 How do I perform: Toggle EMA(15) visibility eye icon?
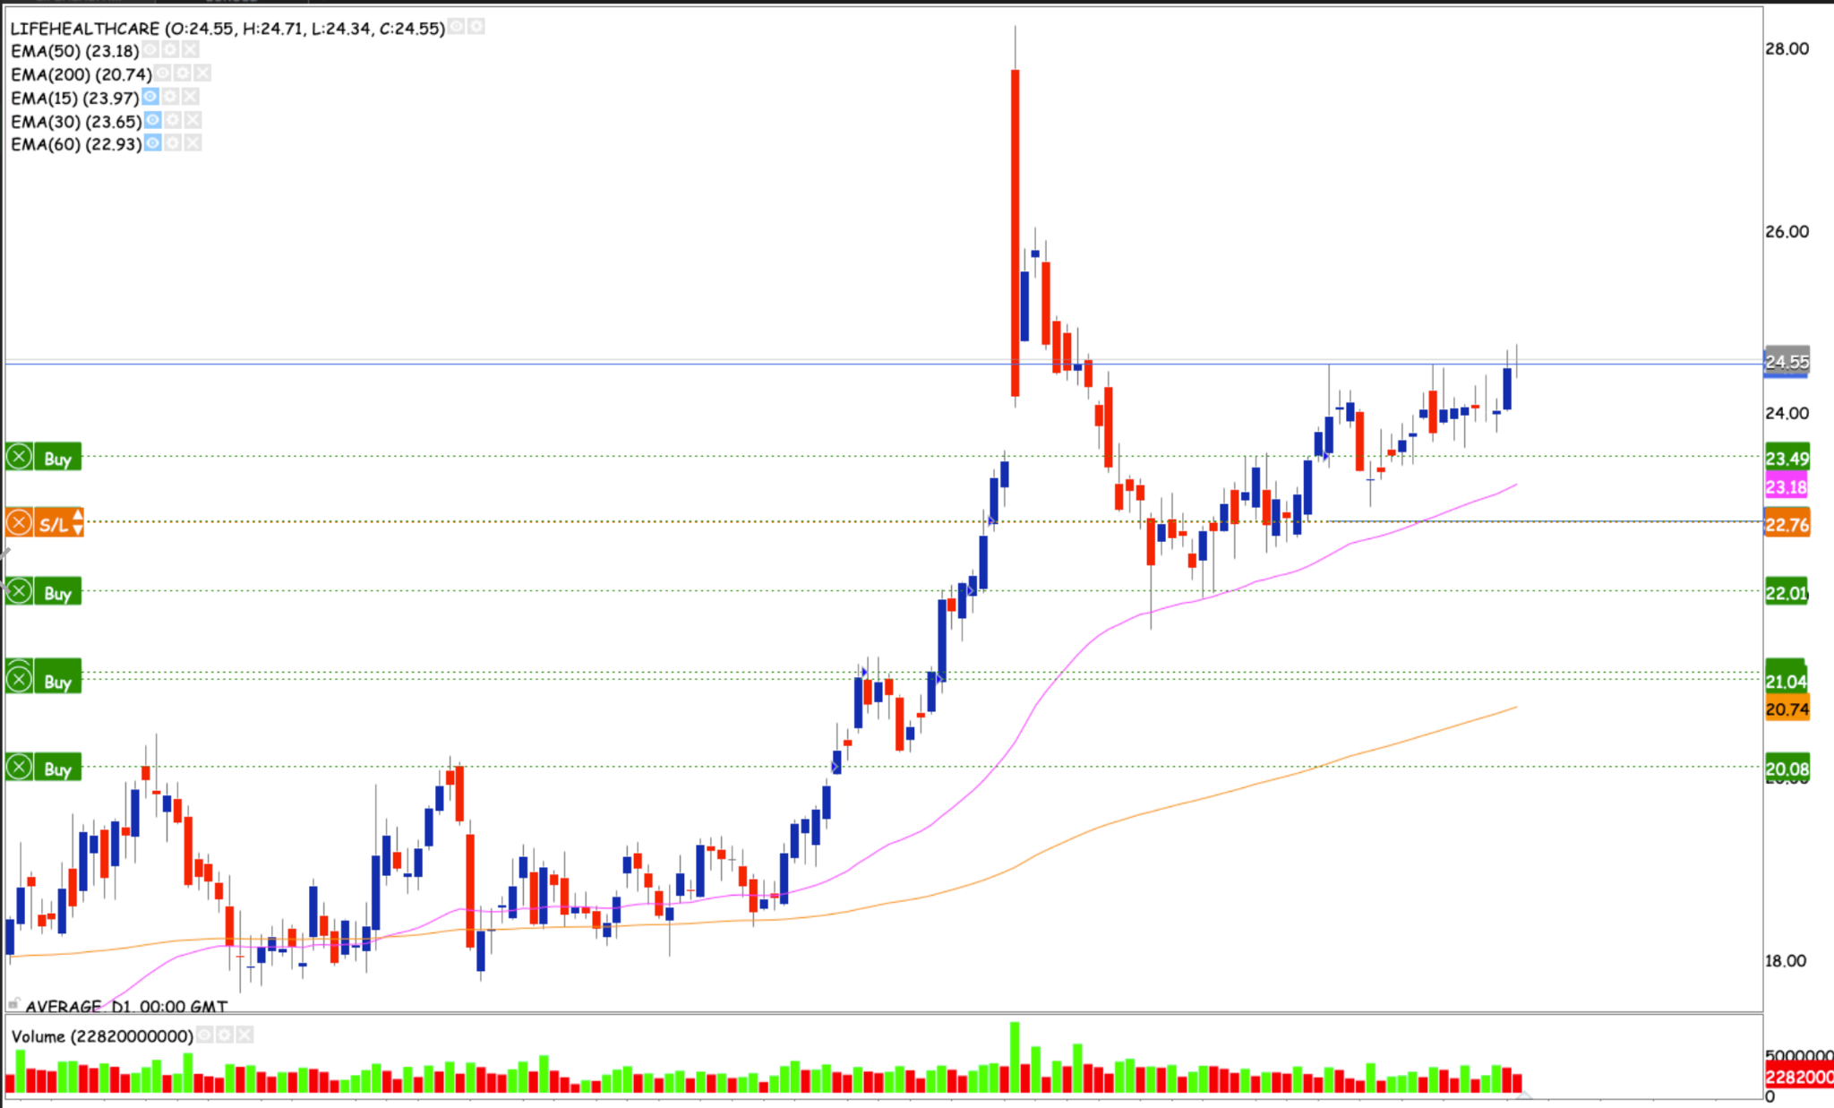click(x=151, y=97)
